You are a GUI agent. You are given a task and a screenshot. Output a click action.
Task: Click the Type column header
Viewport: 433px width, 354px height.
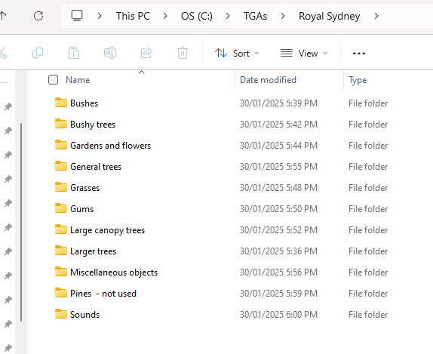(358, 80)
